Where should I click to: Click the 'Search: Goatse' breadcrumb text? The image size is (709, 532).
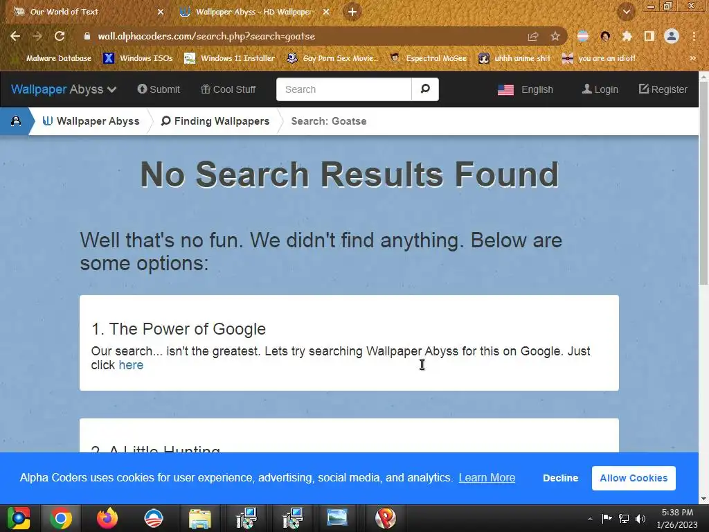(x=329, y=121)
